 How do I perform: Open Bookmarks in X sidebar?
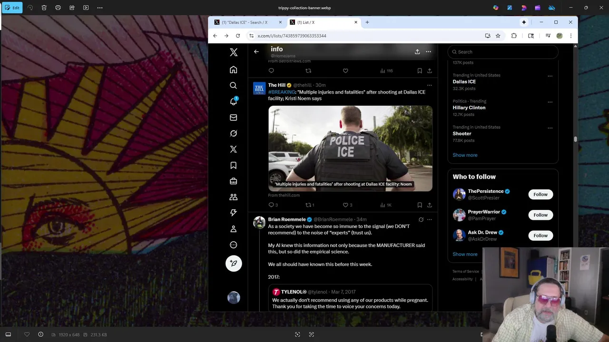coord(233,165)
